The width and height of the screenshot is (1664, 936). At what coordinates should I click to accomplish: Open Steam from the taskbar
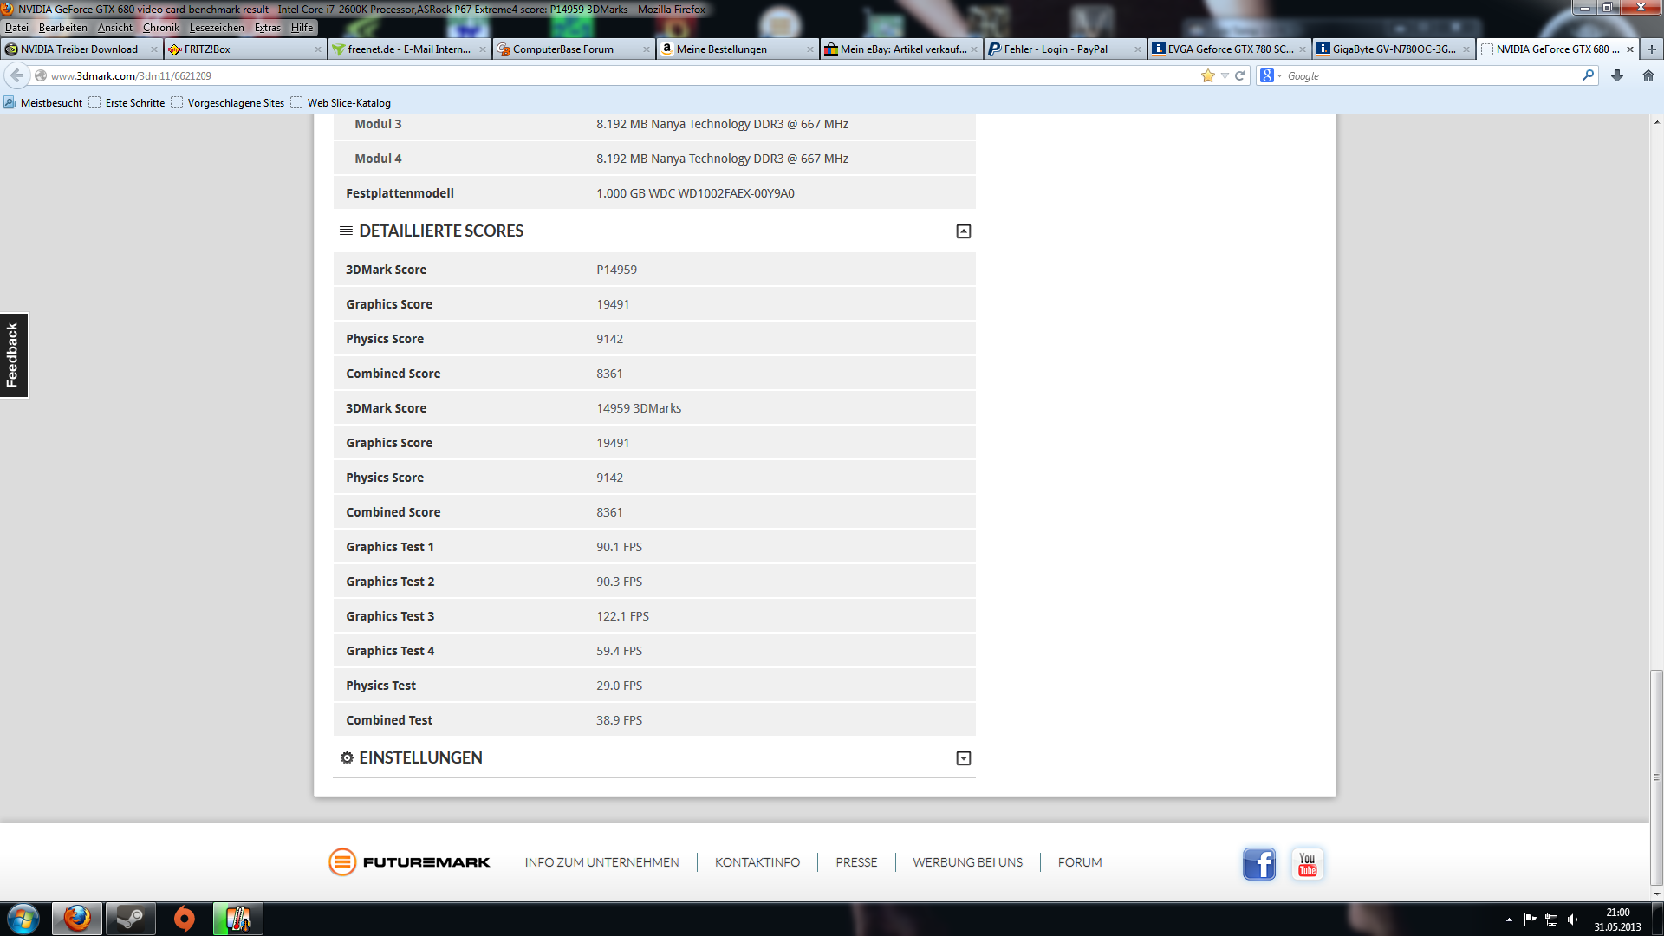point(131,919)
